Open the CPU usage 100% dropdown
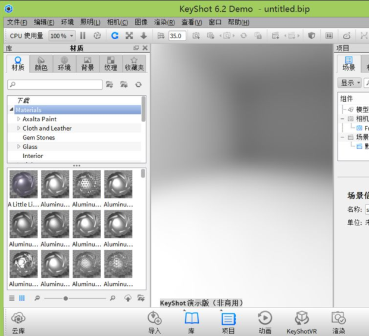369x336 pixels. pyautogui.click(x=62, y=36)
